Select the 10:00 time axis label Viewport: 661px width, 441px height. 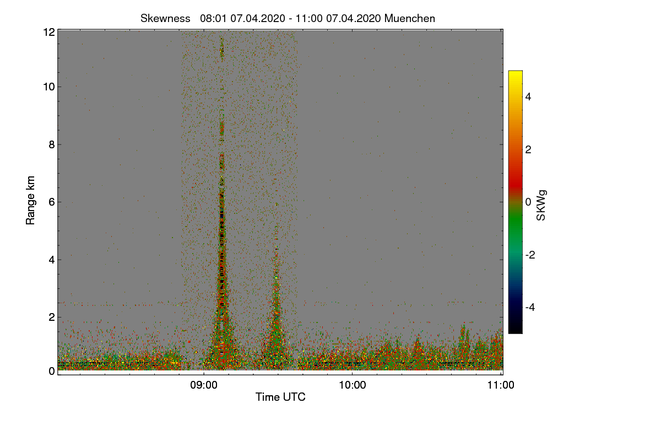(353, 385)
